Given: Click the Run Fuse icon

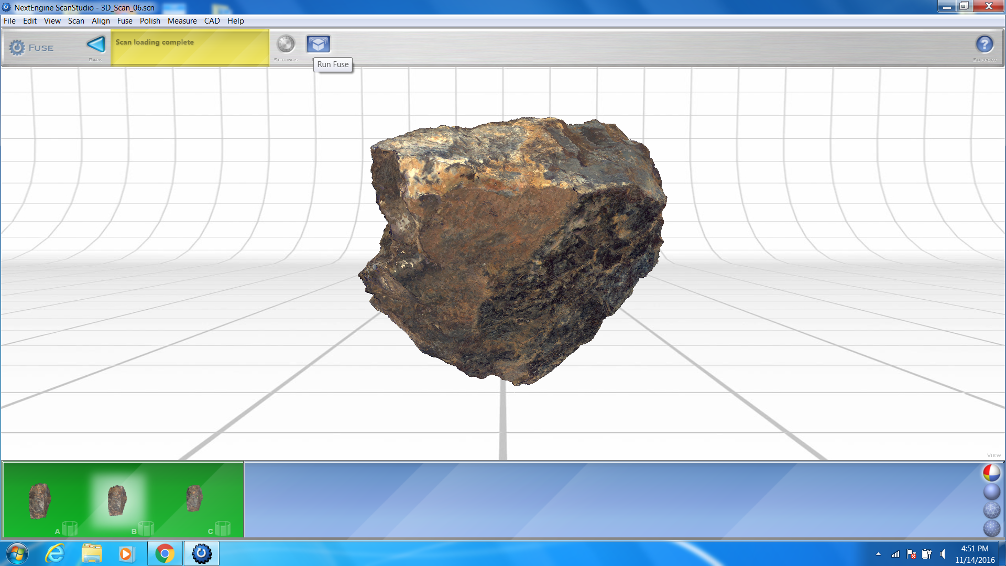Looking at the screenshot, I should click(x=318, y=44).
